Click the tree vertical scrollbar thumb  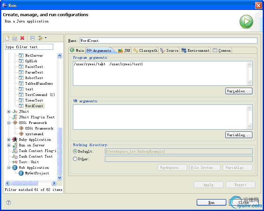60,151
